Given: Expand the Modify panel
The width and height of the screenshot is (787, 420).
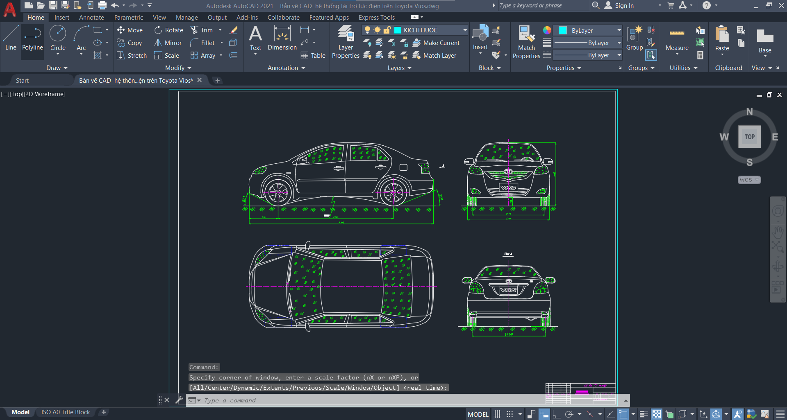Looking at the screenshot, I should 178,68.
